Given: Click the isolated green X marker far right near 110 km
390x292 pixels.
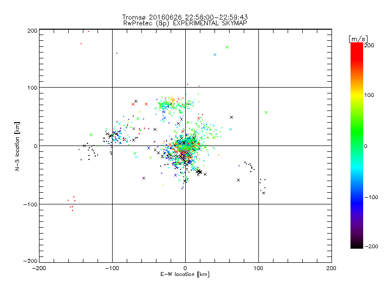Looking at the screenshot, I should tap(266, 112).
